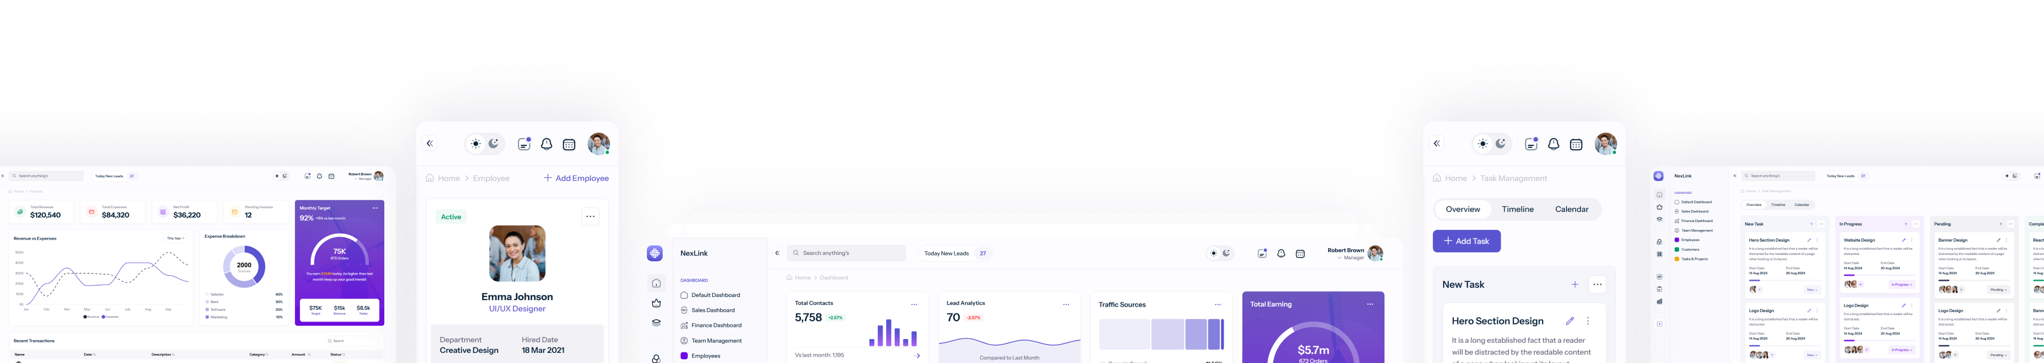Click the plus icon beside the New Task heading
The height and width of the screenshot is (363, 2044).
[1575, 285]
